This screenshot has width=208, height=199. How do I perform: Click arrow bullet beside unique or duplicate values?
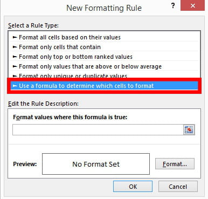(15, 76)
